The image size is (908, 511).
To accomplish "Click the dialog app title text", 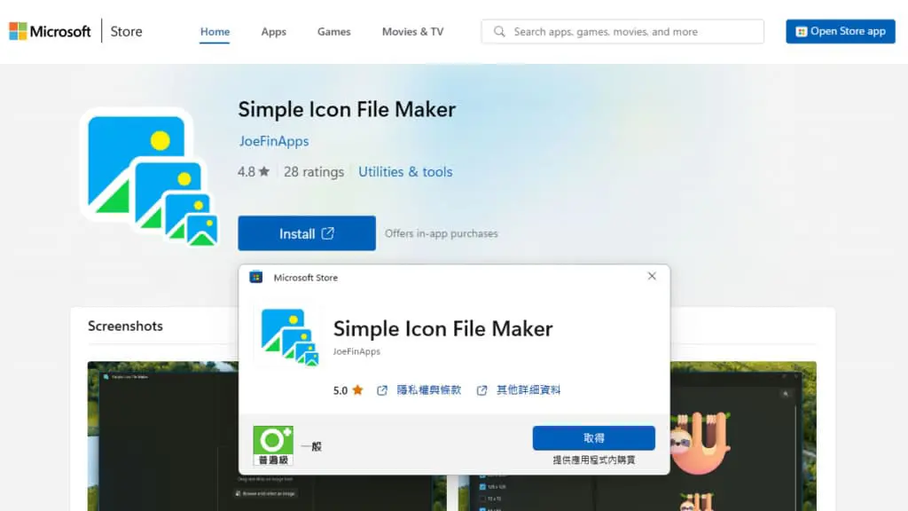I will [x=443, y=328].
